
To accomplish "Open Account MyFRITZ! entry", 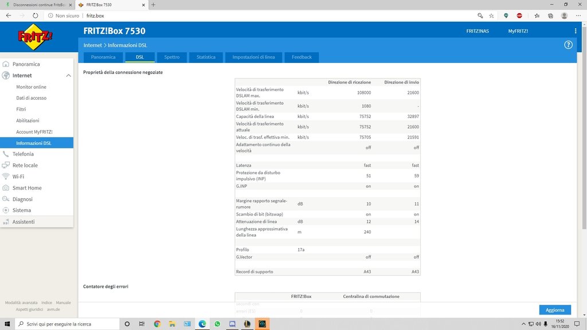I will tap(34, 132).
